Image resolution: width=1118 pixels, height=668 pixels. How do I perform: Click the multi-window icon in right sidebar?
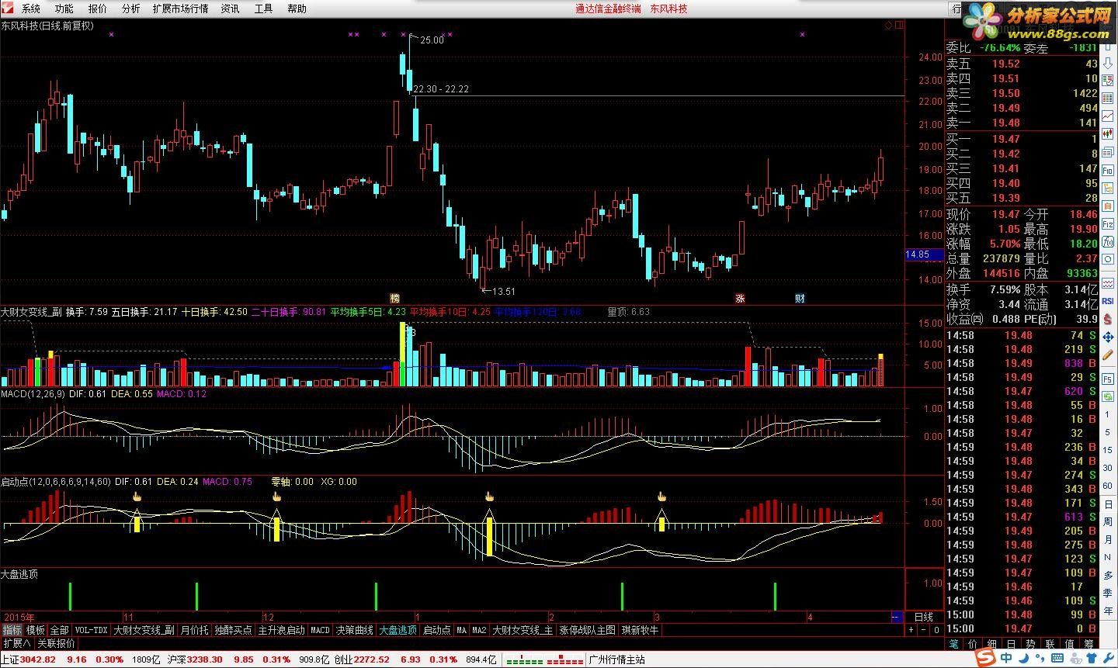tap(1108, 152)
